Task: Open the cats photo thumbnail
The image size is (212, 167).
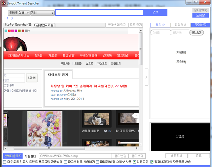Action: click(97, 119)
